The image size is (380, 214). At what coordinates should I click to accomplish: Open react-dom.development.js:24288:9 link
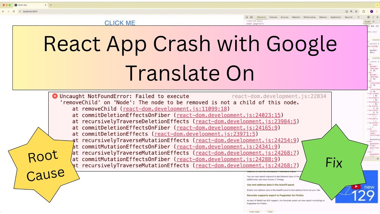click(227, 159)
